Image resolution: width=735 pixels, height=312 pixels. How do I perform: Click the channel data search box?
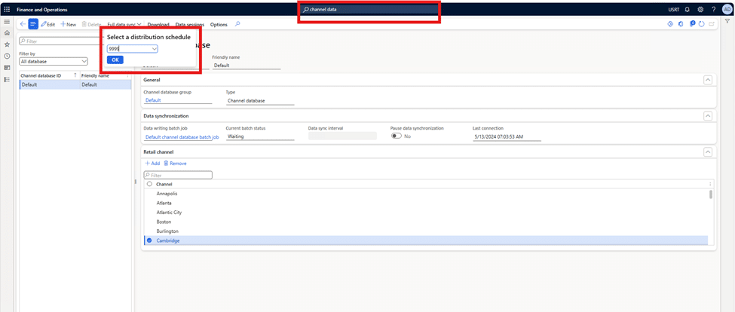[369, 10]
